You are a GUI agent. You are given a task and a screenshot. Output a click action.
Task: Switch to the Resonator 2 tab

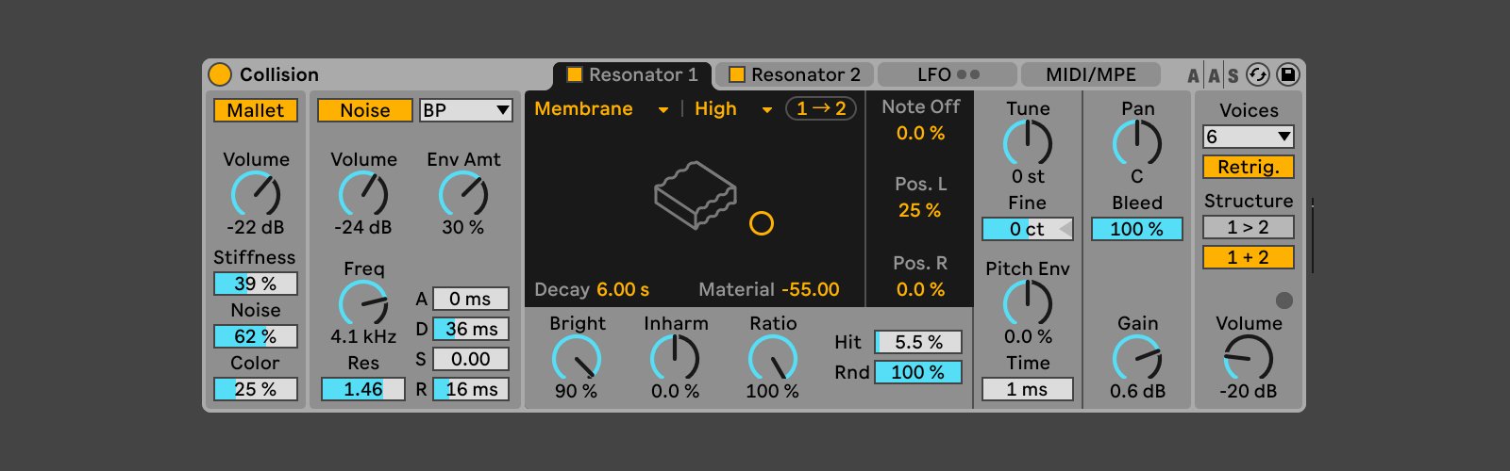[795, 74]
